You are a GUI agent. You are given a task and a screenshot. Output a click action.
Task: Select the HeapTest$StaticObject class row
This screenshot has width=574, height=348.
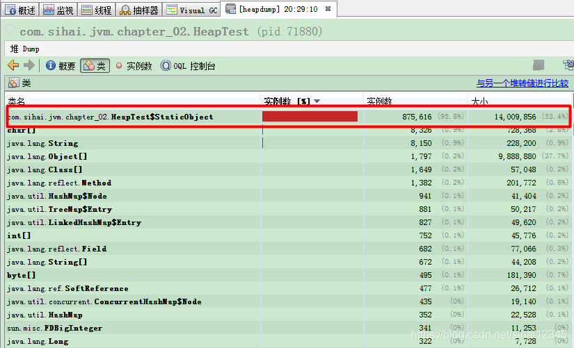[x=289, y=117]
